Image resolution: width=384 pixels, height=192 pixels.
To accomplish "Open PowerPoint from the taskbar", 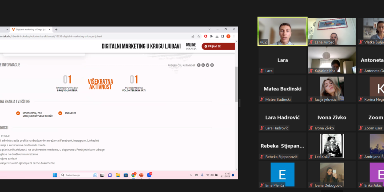I will pos(141,175).
